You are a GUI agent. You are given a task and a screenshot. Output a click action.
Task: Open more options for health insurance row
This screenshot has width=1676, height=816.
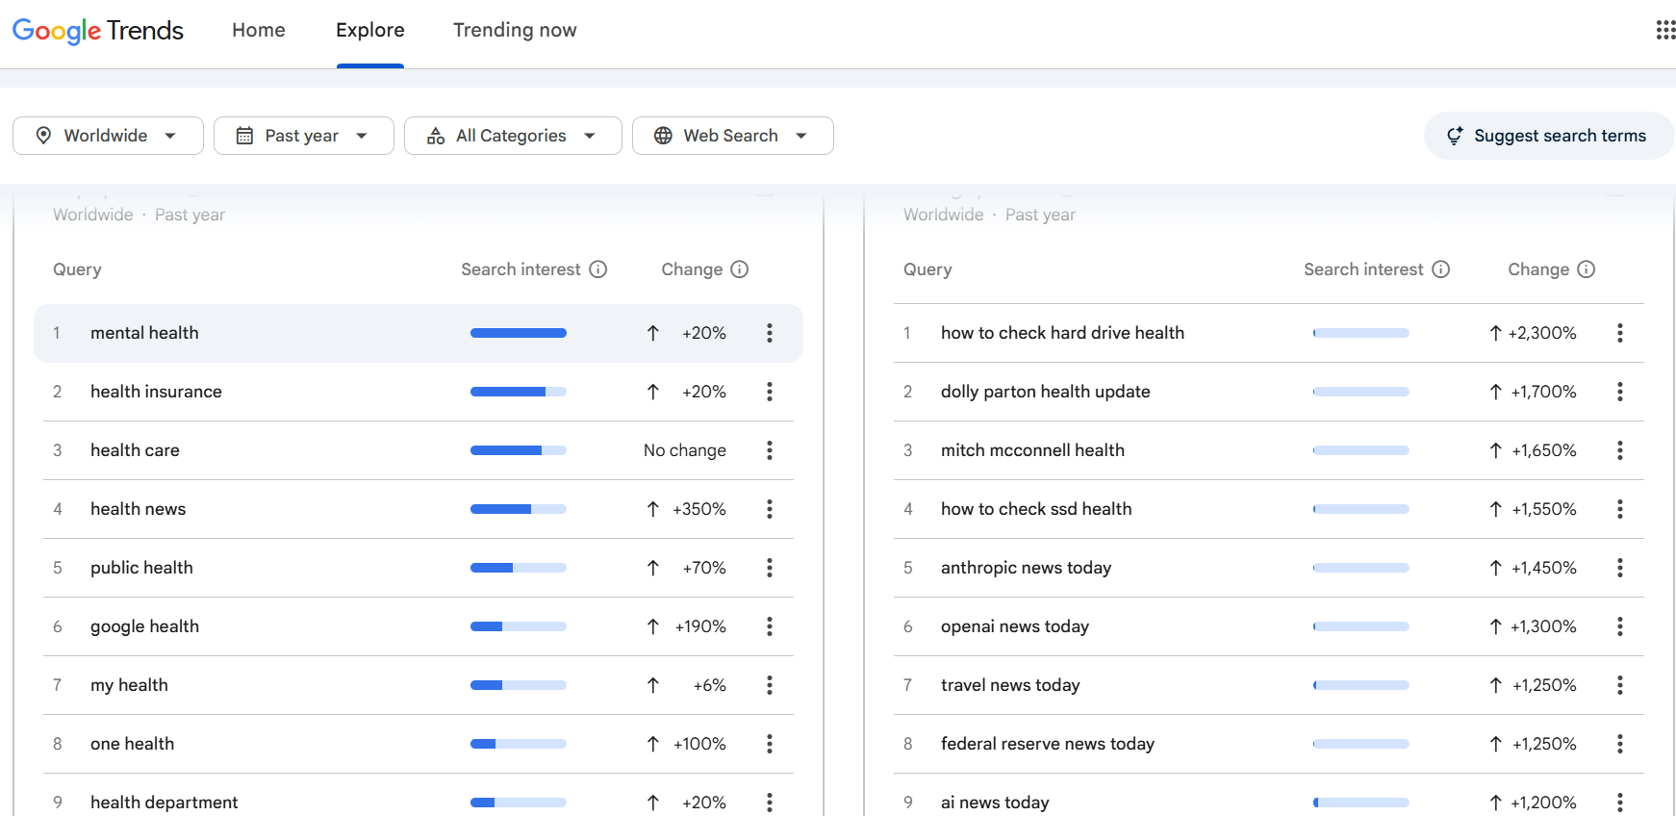[770, 392]
